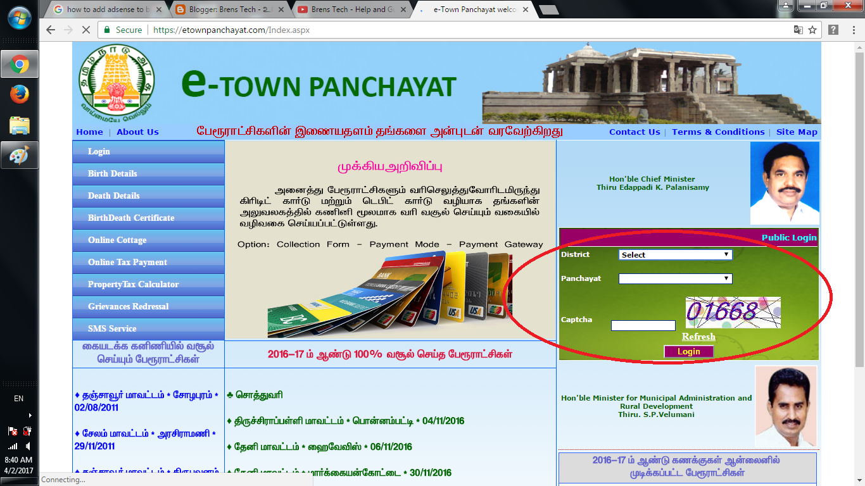Open the Panchayat selection dropdown
Image resolution: width=865 pixels, height=486 pixels.
(675, 278)
